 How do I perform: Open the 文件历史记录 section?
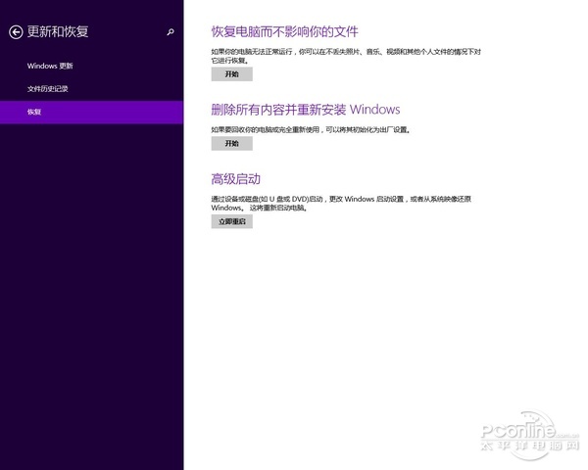[91, 89]
